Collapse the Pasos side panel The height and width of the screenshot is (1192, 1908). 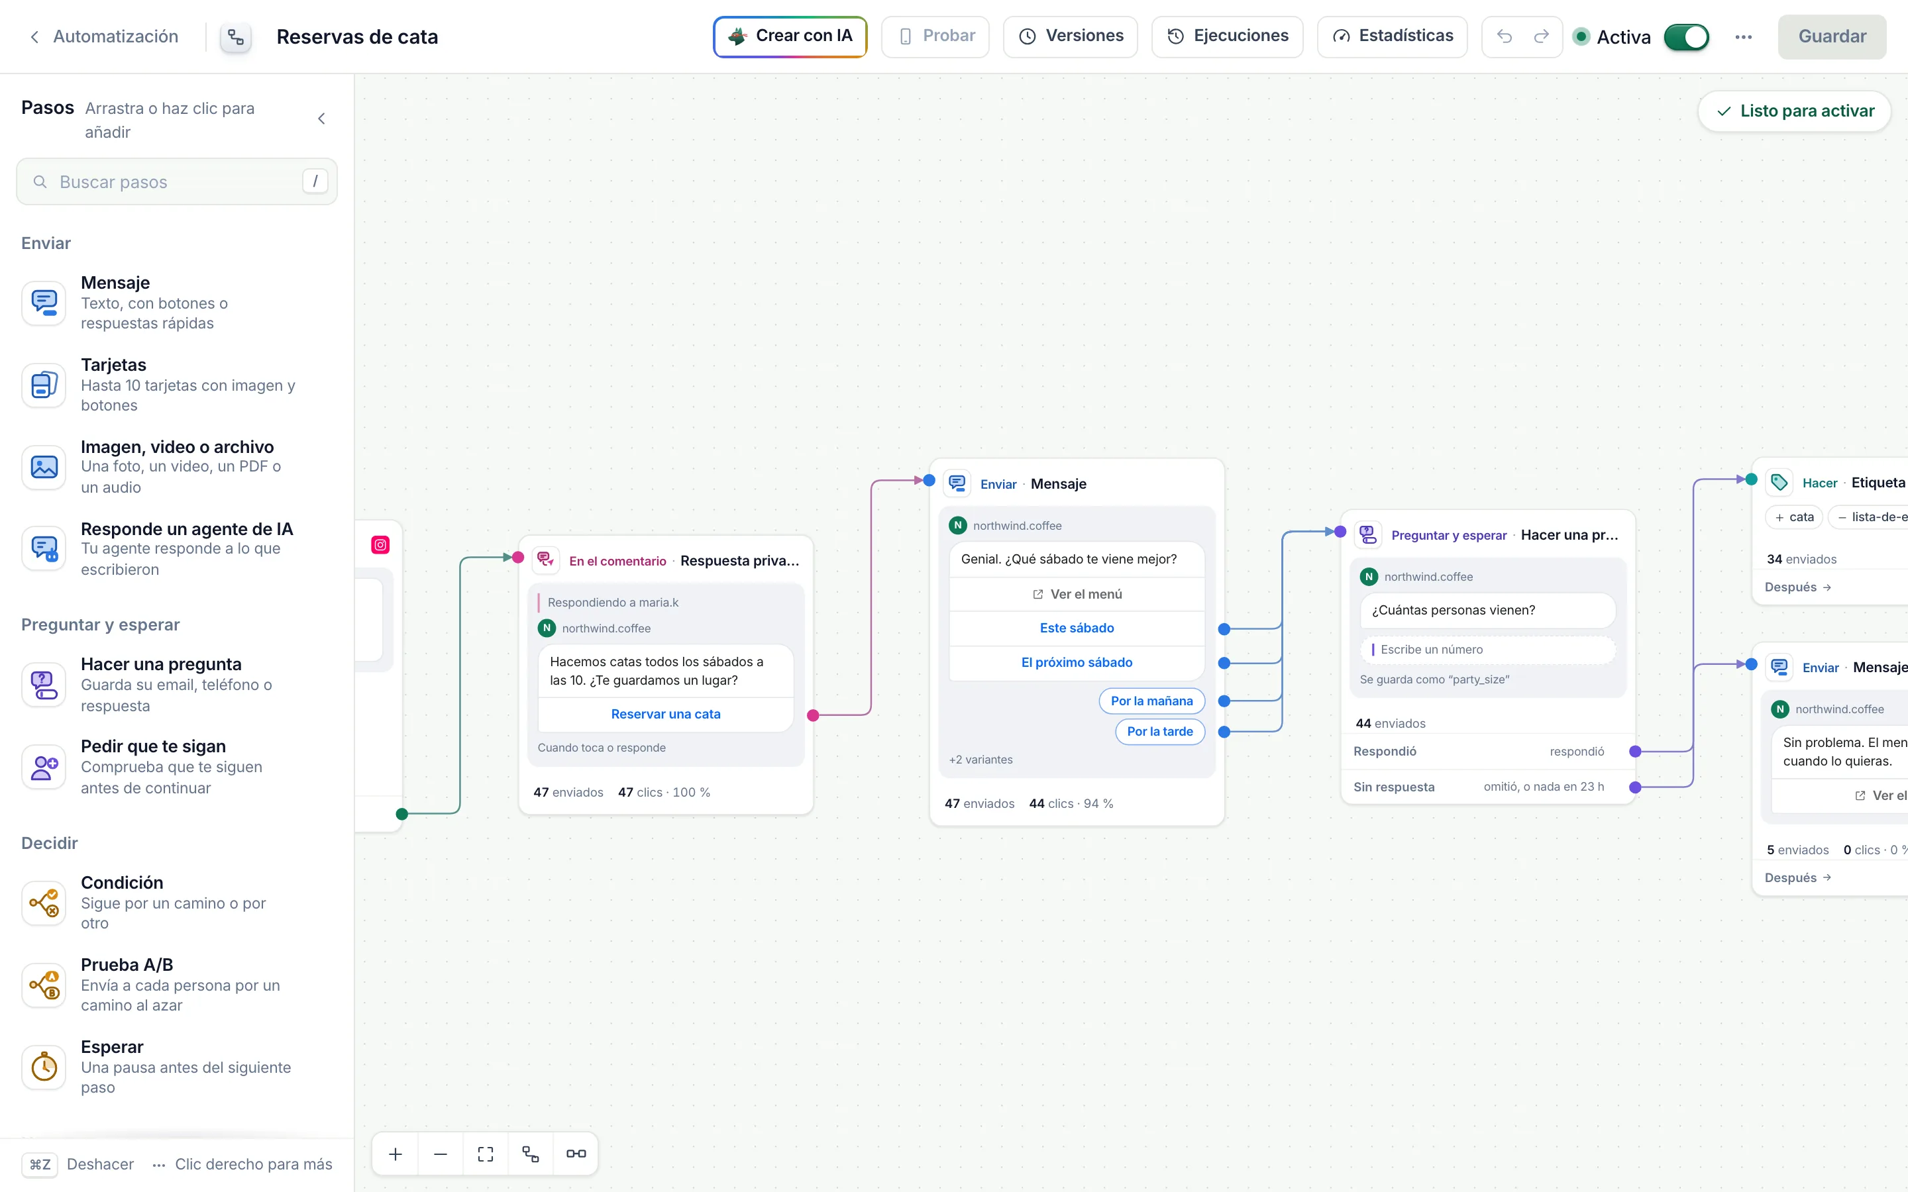(x=321, y=119)
